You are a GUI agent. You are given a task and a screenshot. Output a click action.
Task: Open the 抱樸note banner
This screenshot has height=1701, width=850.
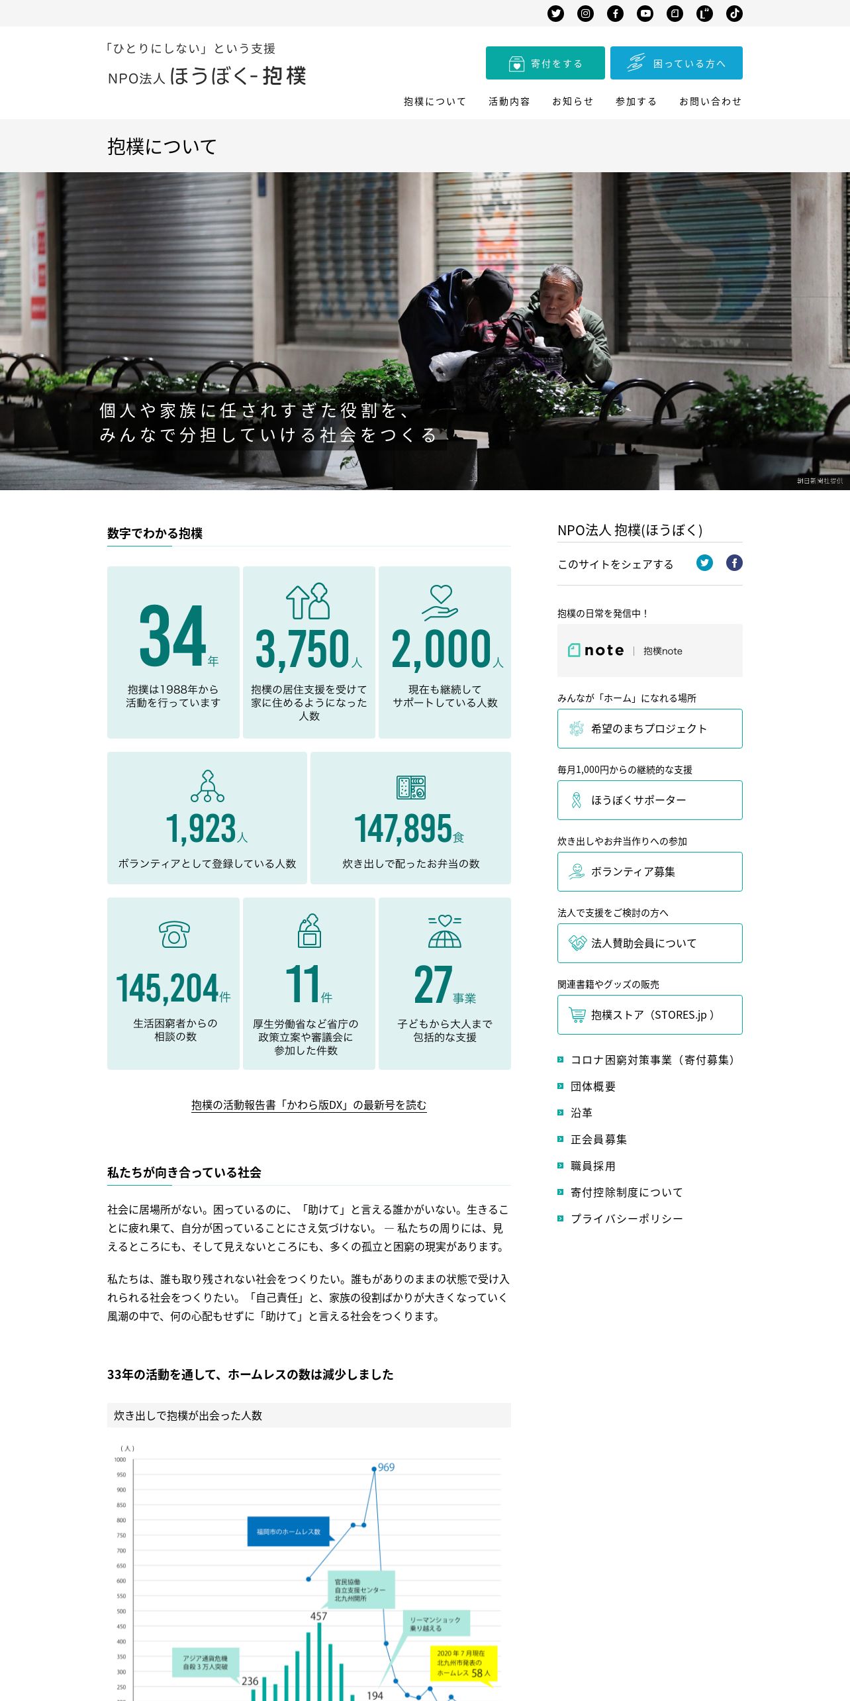650,650
